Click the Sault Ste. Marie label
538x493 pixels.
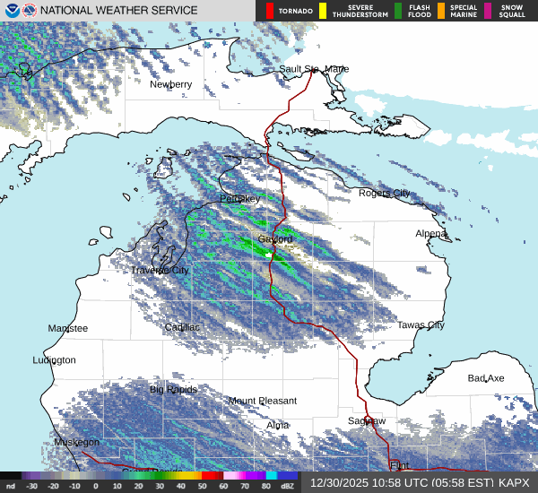[x=313, y=69]
